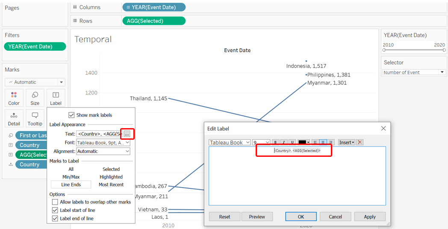448x229 pixels.
Task: Open the Tooltip marks card
Action: click(35, 118)
